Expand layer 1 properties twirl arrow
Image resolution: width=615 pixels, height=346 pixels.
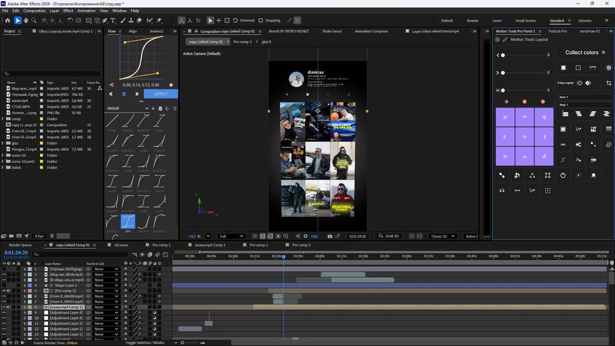[25, 269]
